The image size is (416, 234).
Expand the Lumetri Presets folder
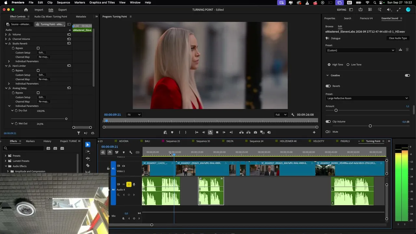(x=6, y=161)
